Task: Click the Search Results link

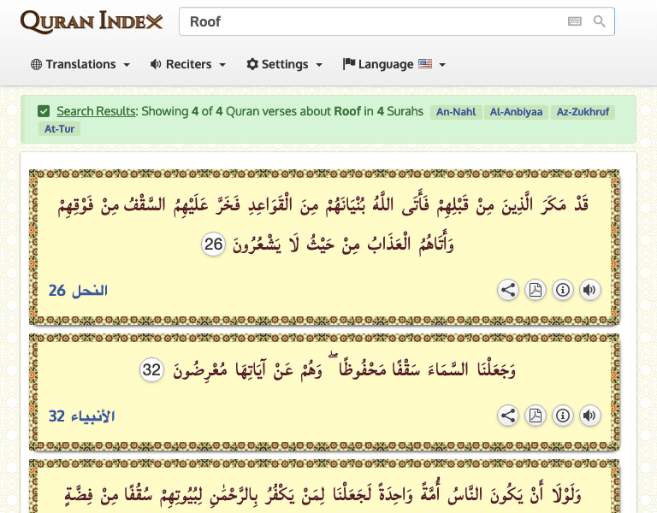Action: click(96, 111)
